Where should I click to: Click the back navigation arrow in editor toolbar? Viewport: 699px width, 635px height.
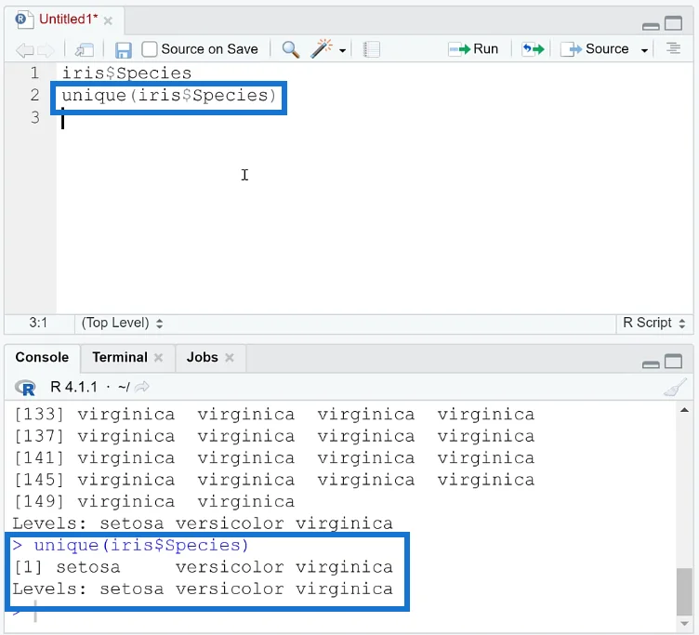point(24,49)
